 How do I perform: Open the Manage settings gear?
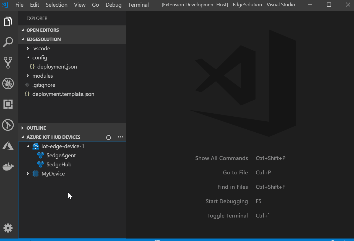pos(8,228)
